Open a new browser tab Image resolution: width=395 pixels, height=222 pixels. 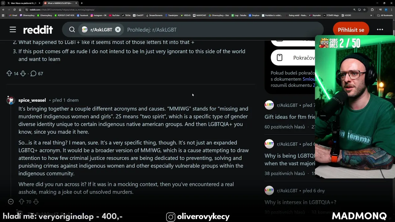(81, 3)
